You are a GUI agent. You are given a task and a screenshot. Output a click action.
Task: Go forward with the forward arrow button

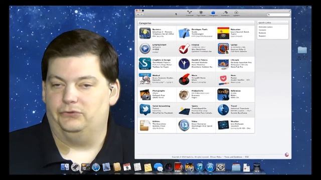[x=141, y=14]
